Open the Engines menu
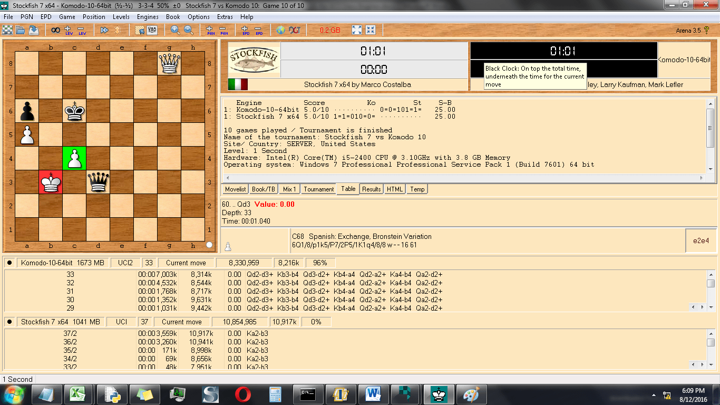The height and width of the screenshot is (405, 720). pyautogui.click(x=148, y=16)
